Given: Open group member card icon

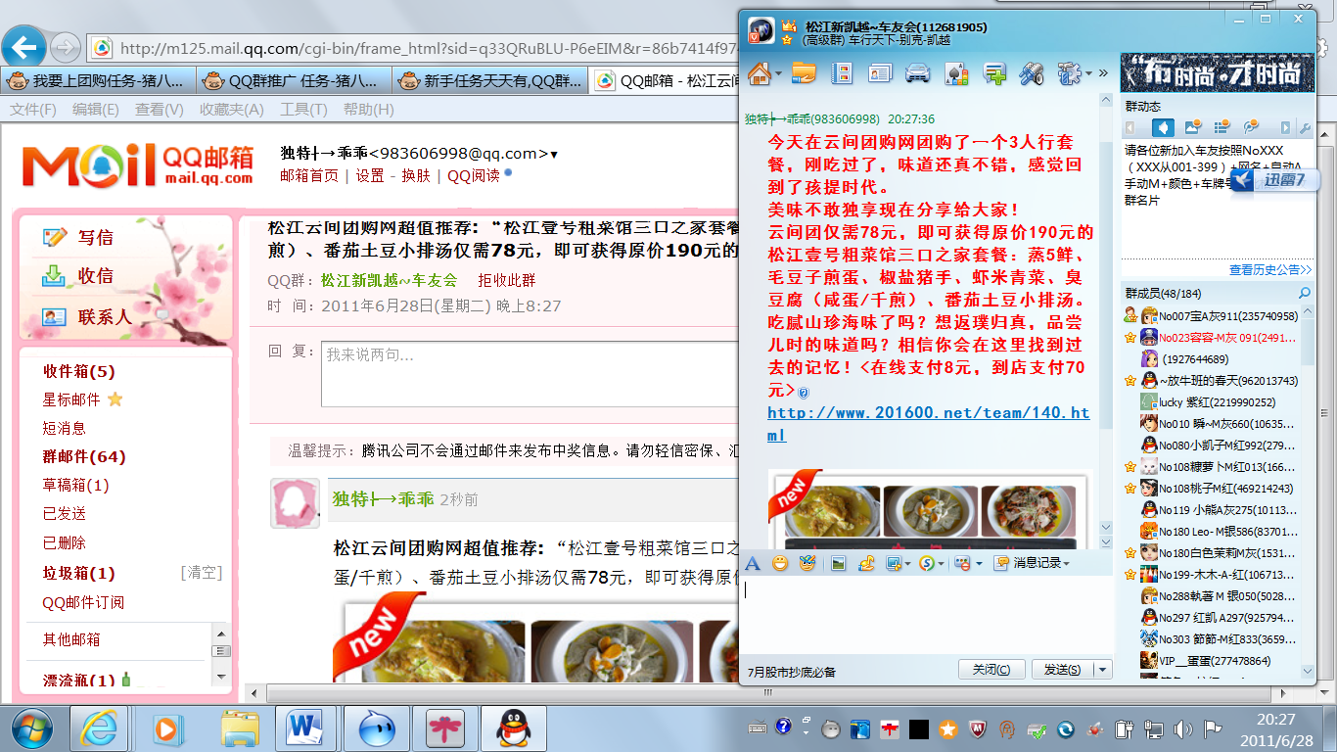Looking at the screenshot, I should (880, 73).
